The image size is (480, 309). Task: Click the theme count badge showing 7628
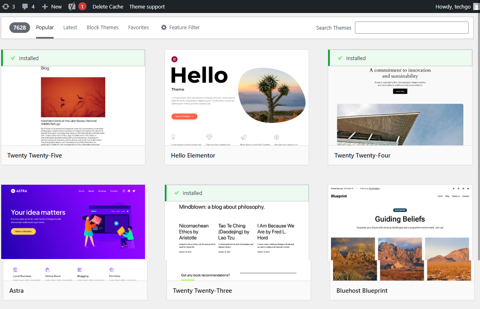click(19, 27)
